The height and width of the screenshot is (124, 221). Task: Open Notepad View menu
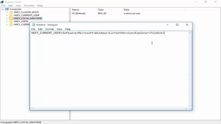[59, 29]
